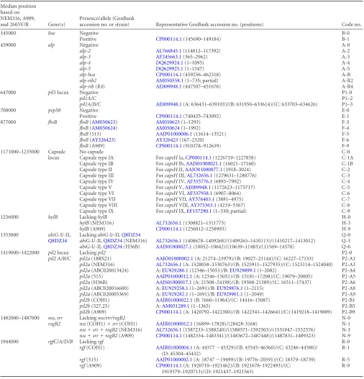
Task: Open the AY376403.1 link for capsH VII
Action: pyautogui.click(x=201, y=199)
